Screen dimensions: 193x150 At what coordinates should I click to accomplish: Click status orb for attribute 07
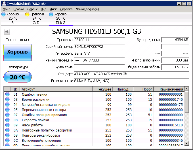tap(7, 115)
